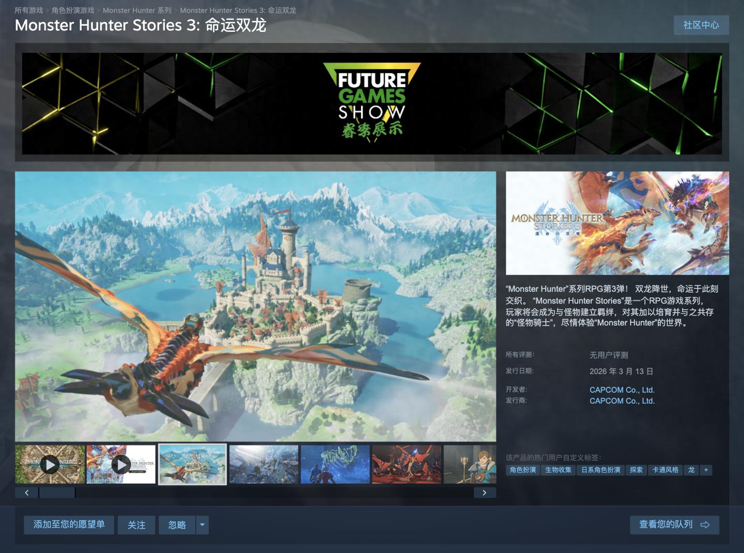The image size is (744, 553).
Task: Advance the screenshot carousel with right arrow
Action: [485, 493]
